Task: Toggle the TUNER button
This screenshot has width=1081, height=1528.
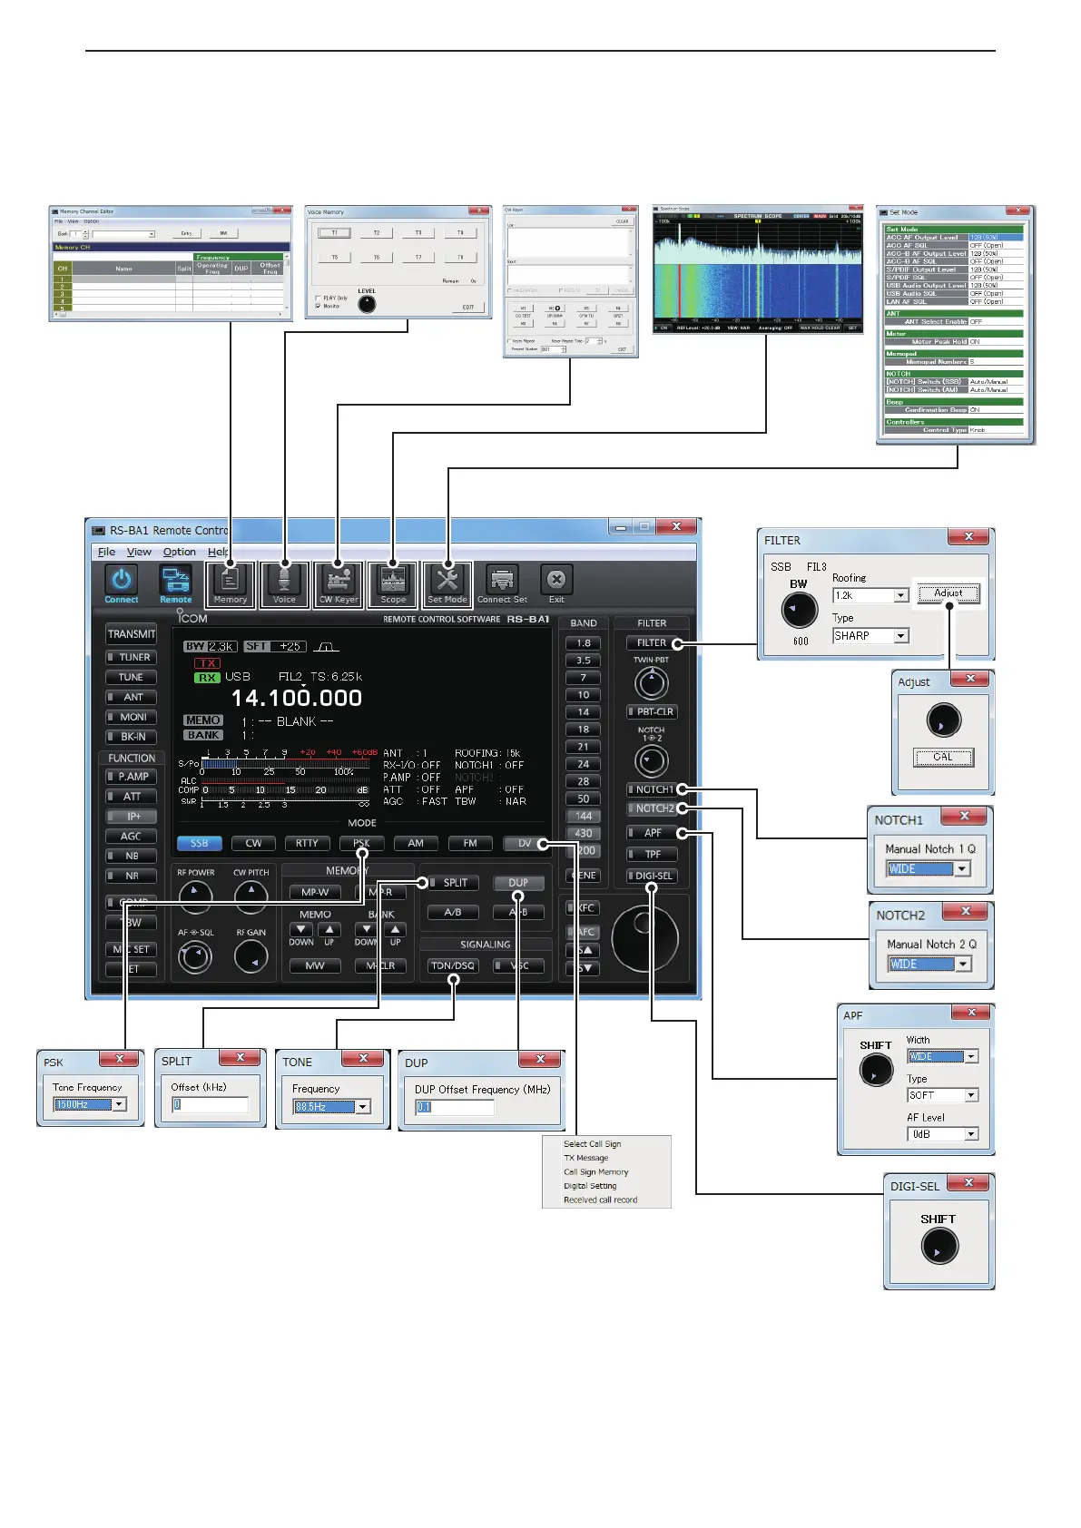Action: pyautogui.click(x=132, y=657)
